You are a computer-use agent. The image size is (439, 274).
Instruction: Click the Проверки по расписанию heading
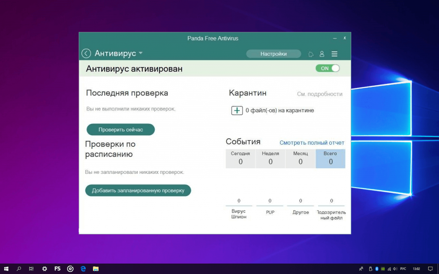click(x=110, y=149)
